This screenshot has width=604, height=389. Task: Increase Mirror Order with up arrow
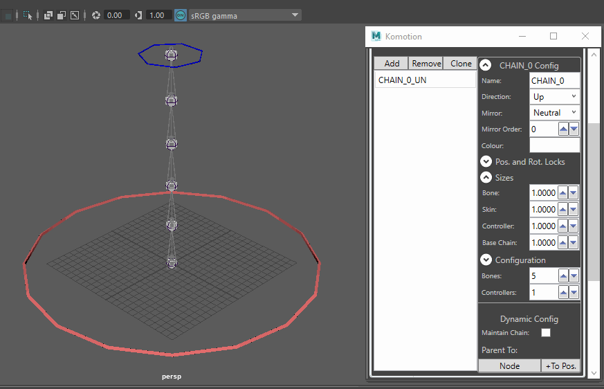pos(563,129)
